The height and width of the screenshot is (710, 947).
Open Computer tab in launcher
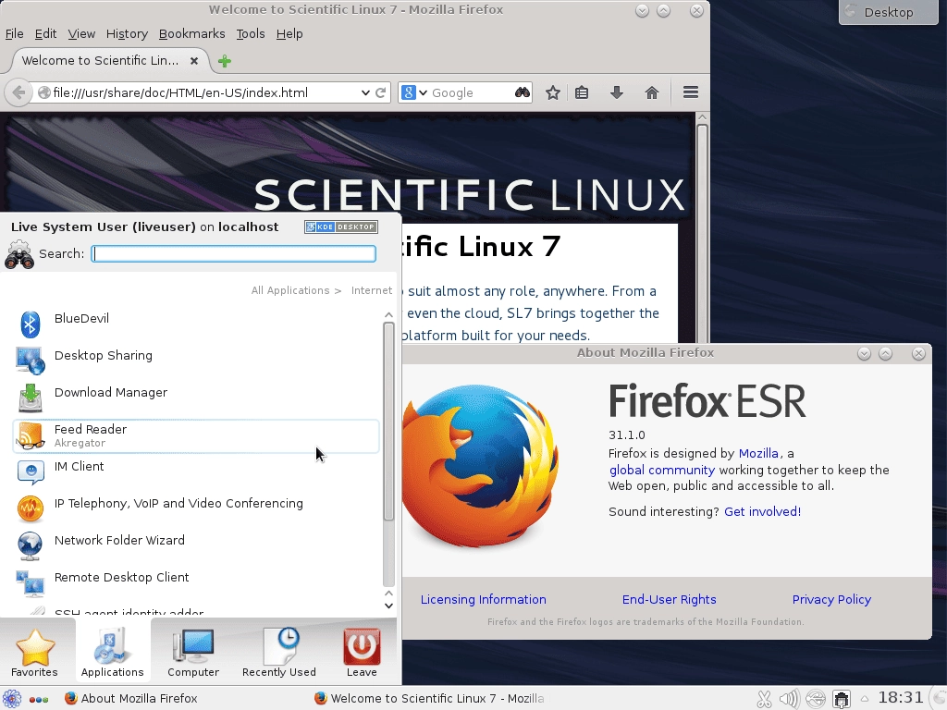click(x=193, y=652)
